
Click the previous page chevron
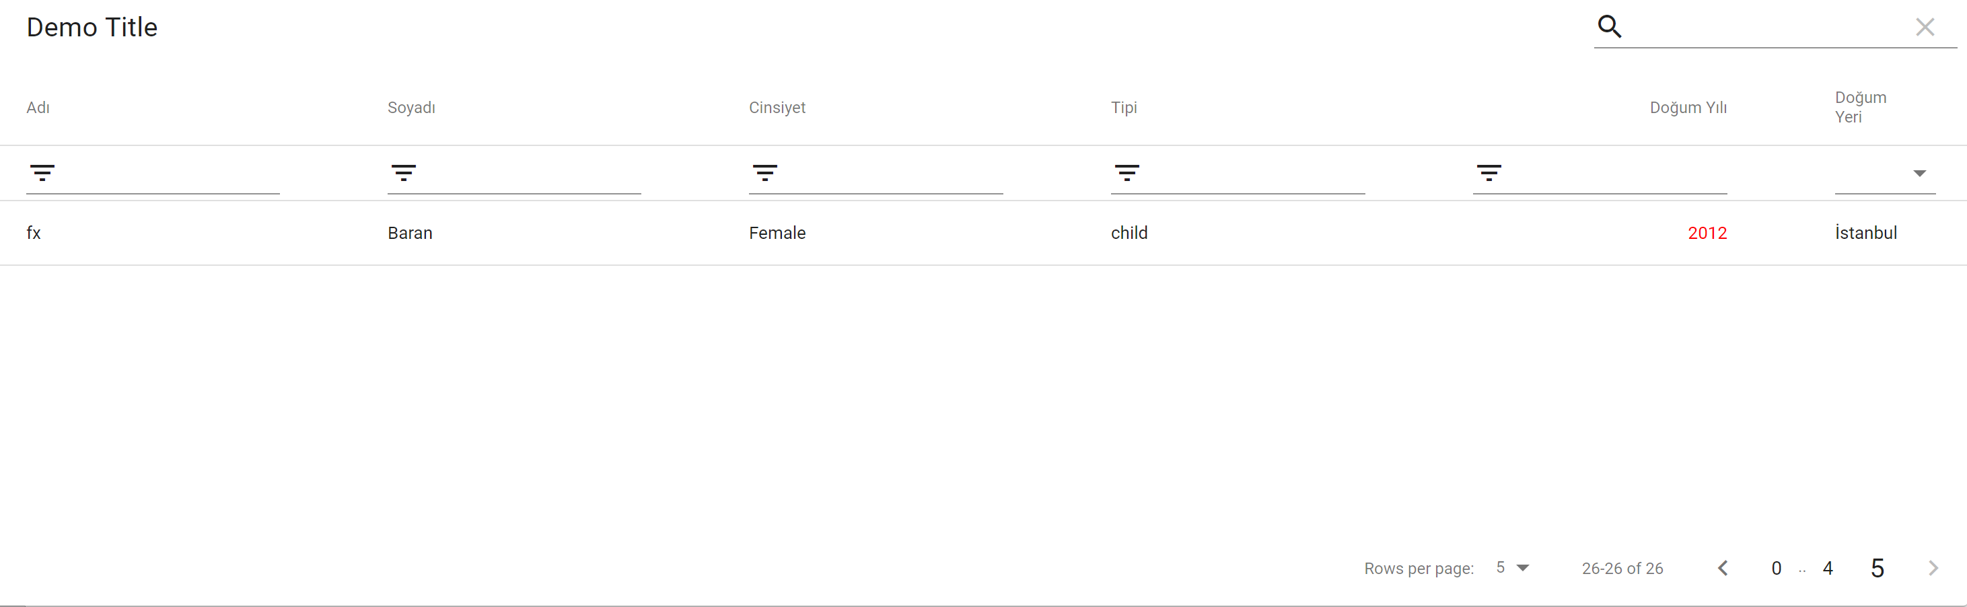1723,567
